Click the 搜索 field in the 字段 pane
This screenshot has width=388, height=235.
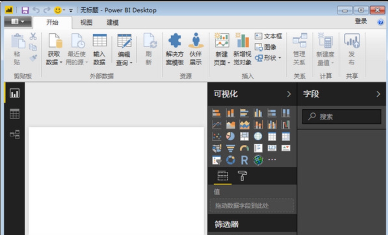click(342, 116)
